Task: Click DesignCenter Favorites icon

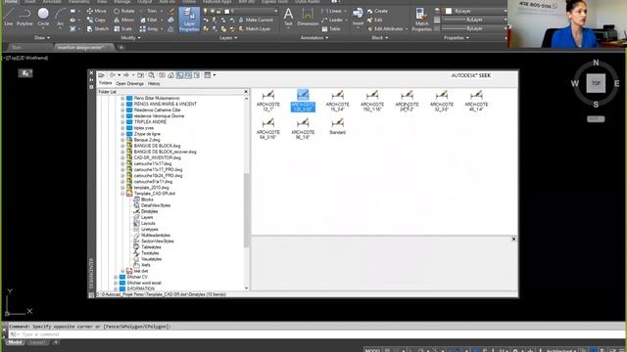Action: pyautogui.click(x=162, y=75)
